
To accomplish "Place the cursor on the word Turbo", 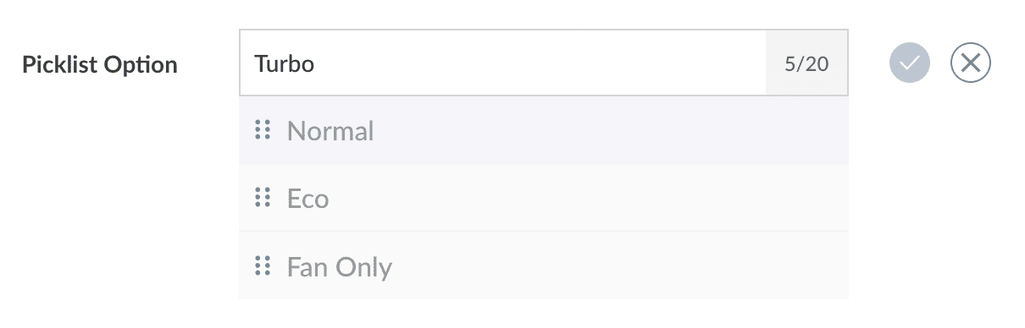I will click(x=285, y=63).
